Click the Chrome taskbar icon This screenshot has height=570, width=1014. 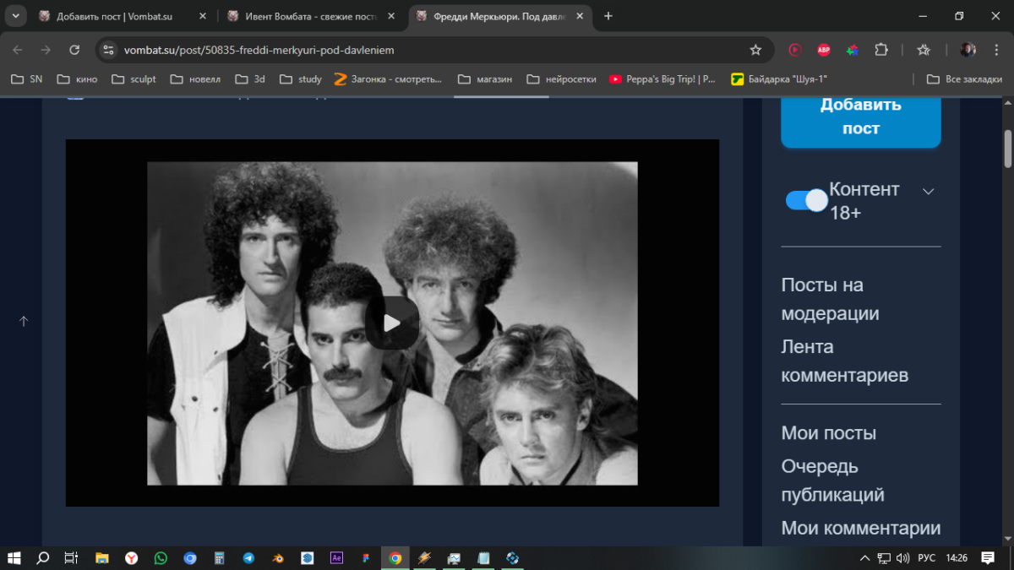point(395,558)
